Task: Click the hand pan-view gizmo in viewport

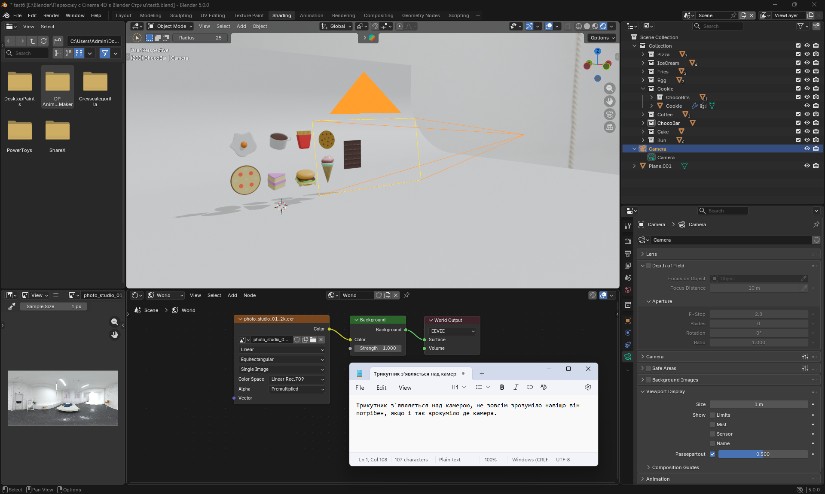Action: coord(609,101)
